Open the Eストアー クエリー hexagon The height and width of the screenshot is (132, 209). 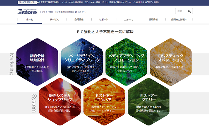point(149,102)
